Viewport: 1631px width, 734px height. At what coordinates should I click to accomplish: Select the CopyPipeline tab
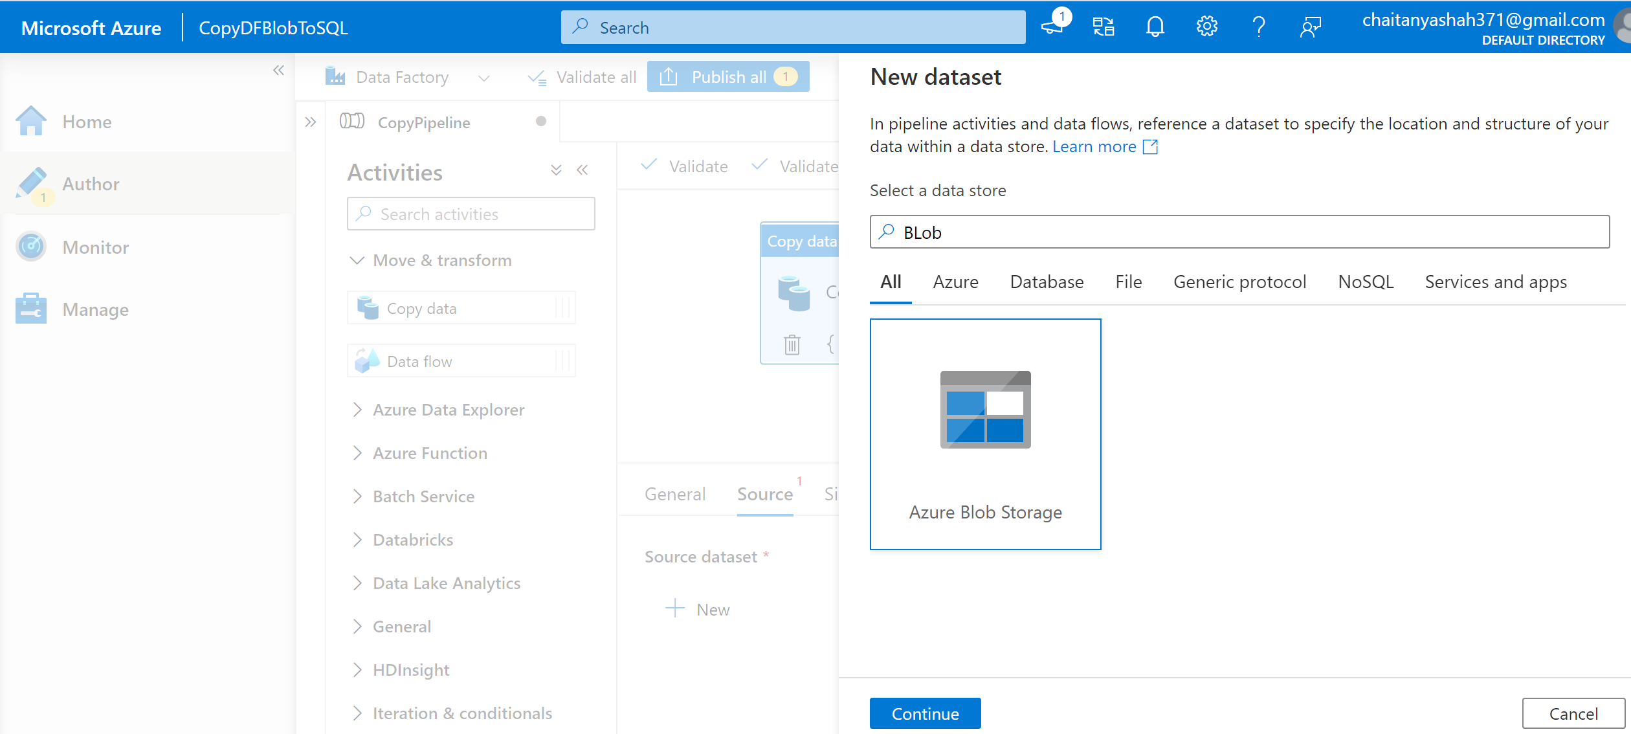(443, 122)
